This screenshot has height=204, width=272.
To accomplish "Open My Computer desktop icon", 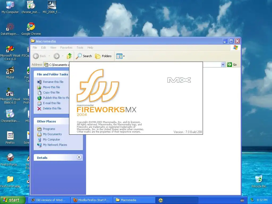I will (10, 7).
